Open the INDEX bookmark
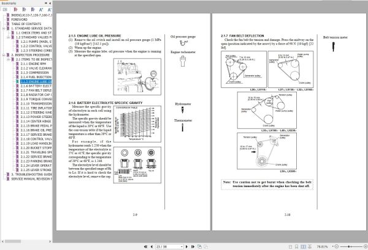368x250 pixels. (31, 15)
